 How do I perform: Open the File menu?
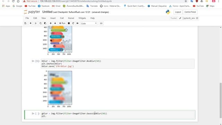(27, 18)
